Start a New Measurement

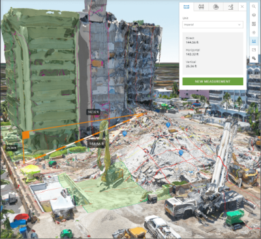point(213,81)
